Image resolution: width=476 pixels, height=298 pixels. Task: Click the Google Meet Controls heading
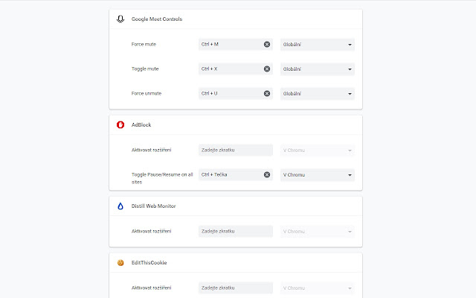(x=157, y=19)
